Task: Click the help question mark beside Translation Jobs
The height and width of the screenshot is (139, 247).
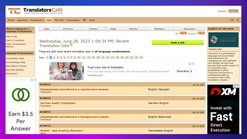Action: [x=71, y=45]
